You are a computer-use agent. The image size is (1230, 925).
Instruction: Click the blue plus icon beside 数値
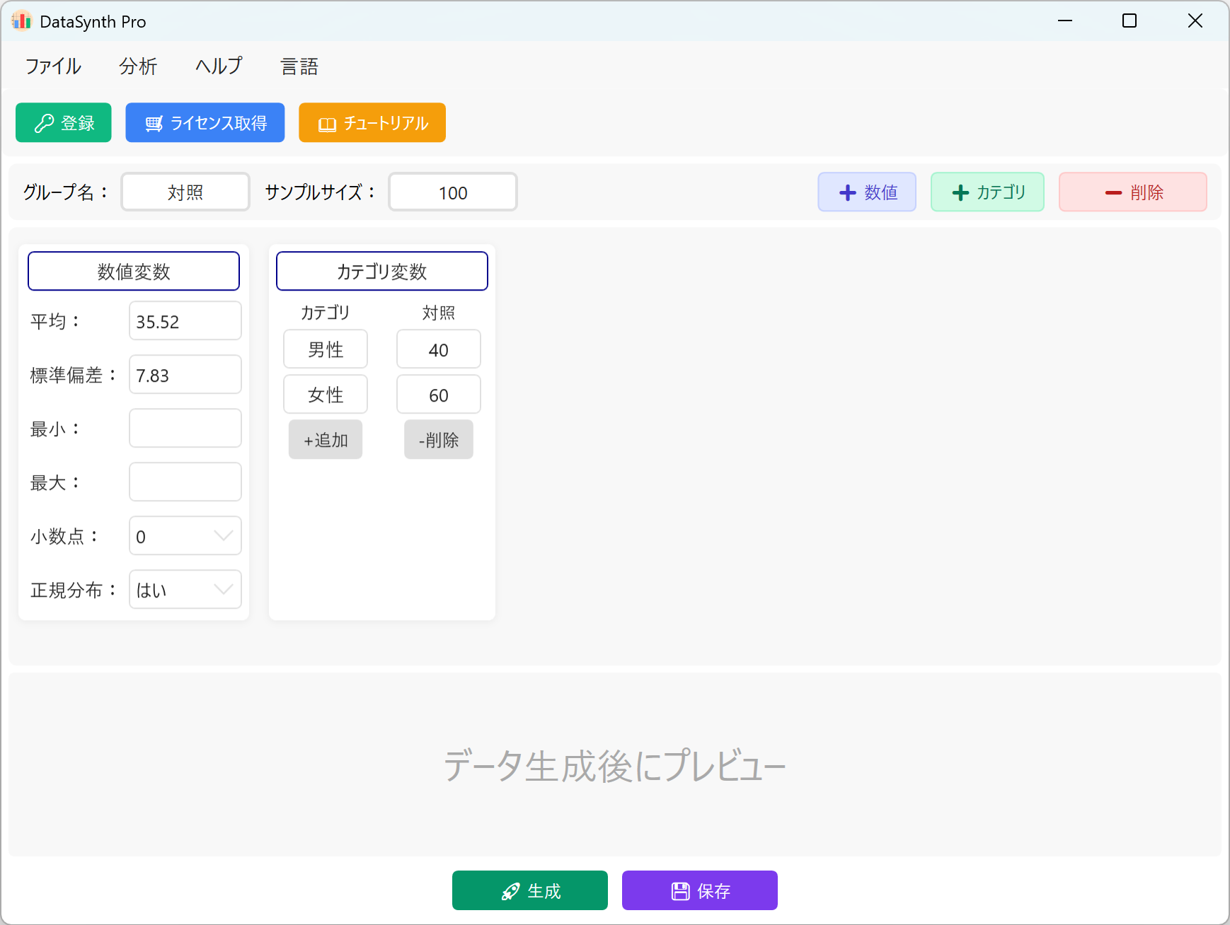pos(847,192)
